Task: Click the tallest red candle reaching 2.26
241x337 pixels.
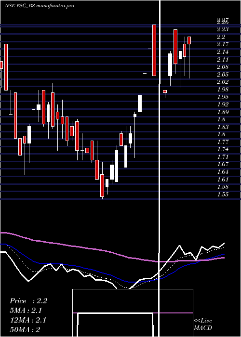Action: pos(154,50)
